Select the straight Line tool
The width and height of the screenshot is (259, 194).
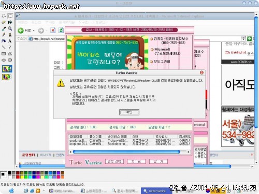(x=4, y=47)
